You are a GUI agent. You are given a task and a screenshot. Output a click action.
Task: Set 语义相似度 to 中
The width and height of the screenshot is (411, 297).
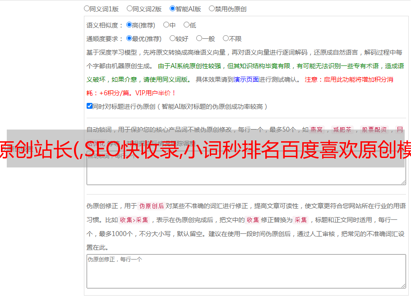[166, 25]
